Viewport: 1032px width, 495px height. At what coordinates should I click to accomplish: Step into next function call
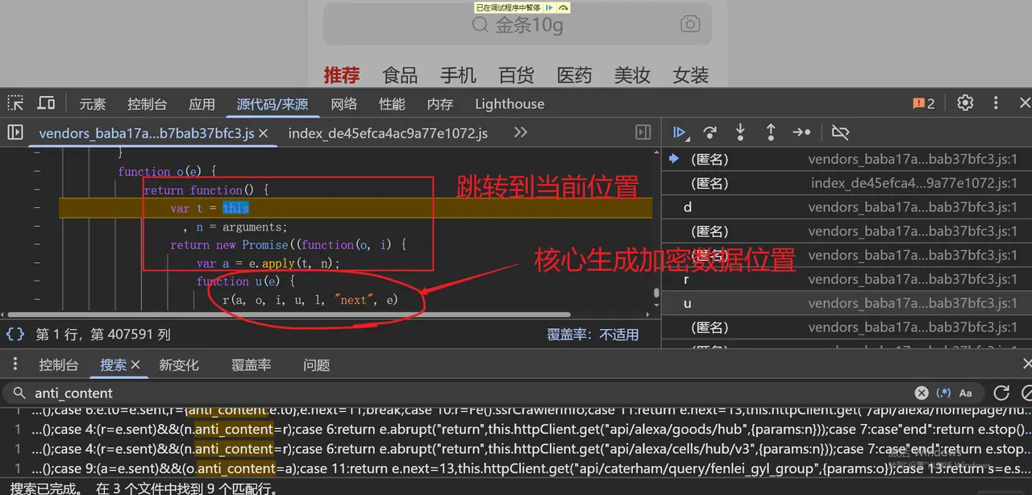pos(740,132)
